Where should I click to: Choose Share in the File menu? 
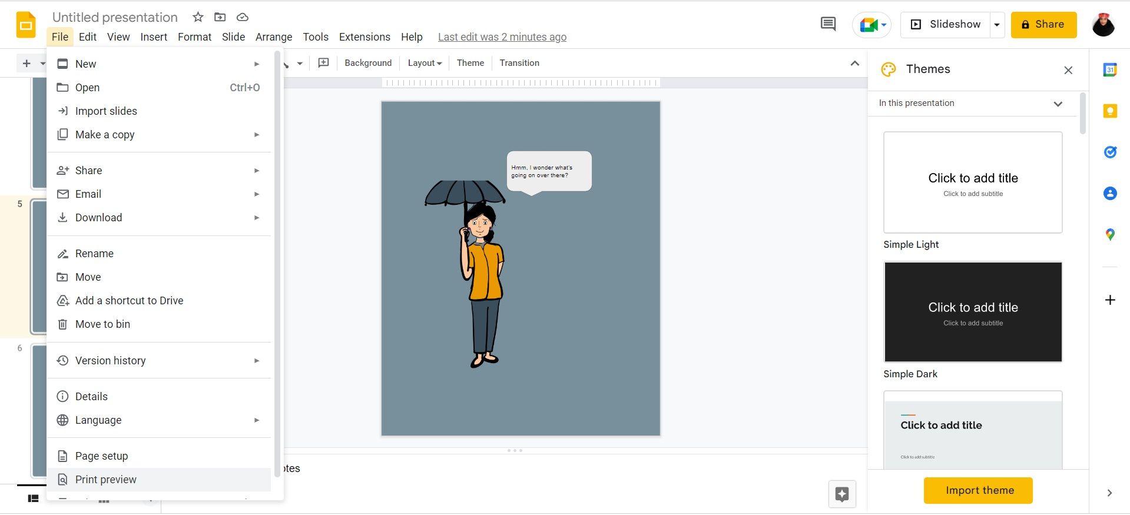159,171
